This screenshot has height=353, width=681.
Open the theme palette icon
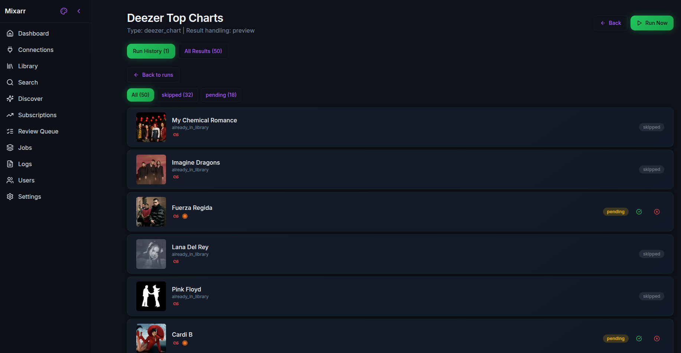point(64,11)
